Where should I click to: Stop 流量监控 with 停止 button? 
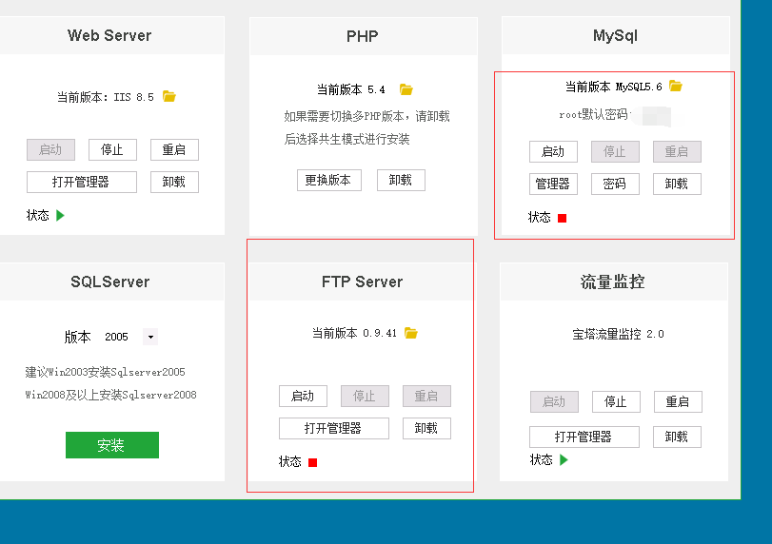(x=616, y=402)
